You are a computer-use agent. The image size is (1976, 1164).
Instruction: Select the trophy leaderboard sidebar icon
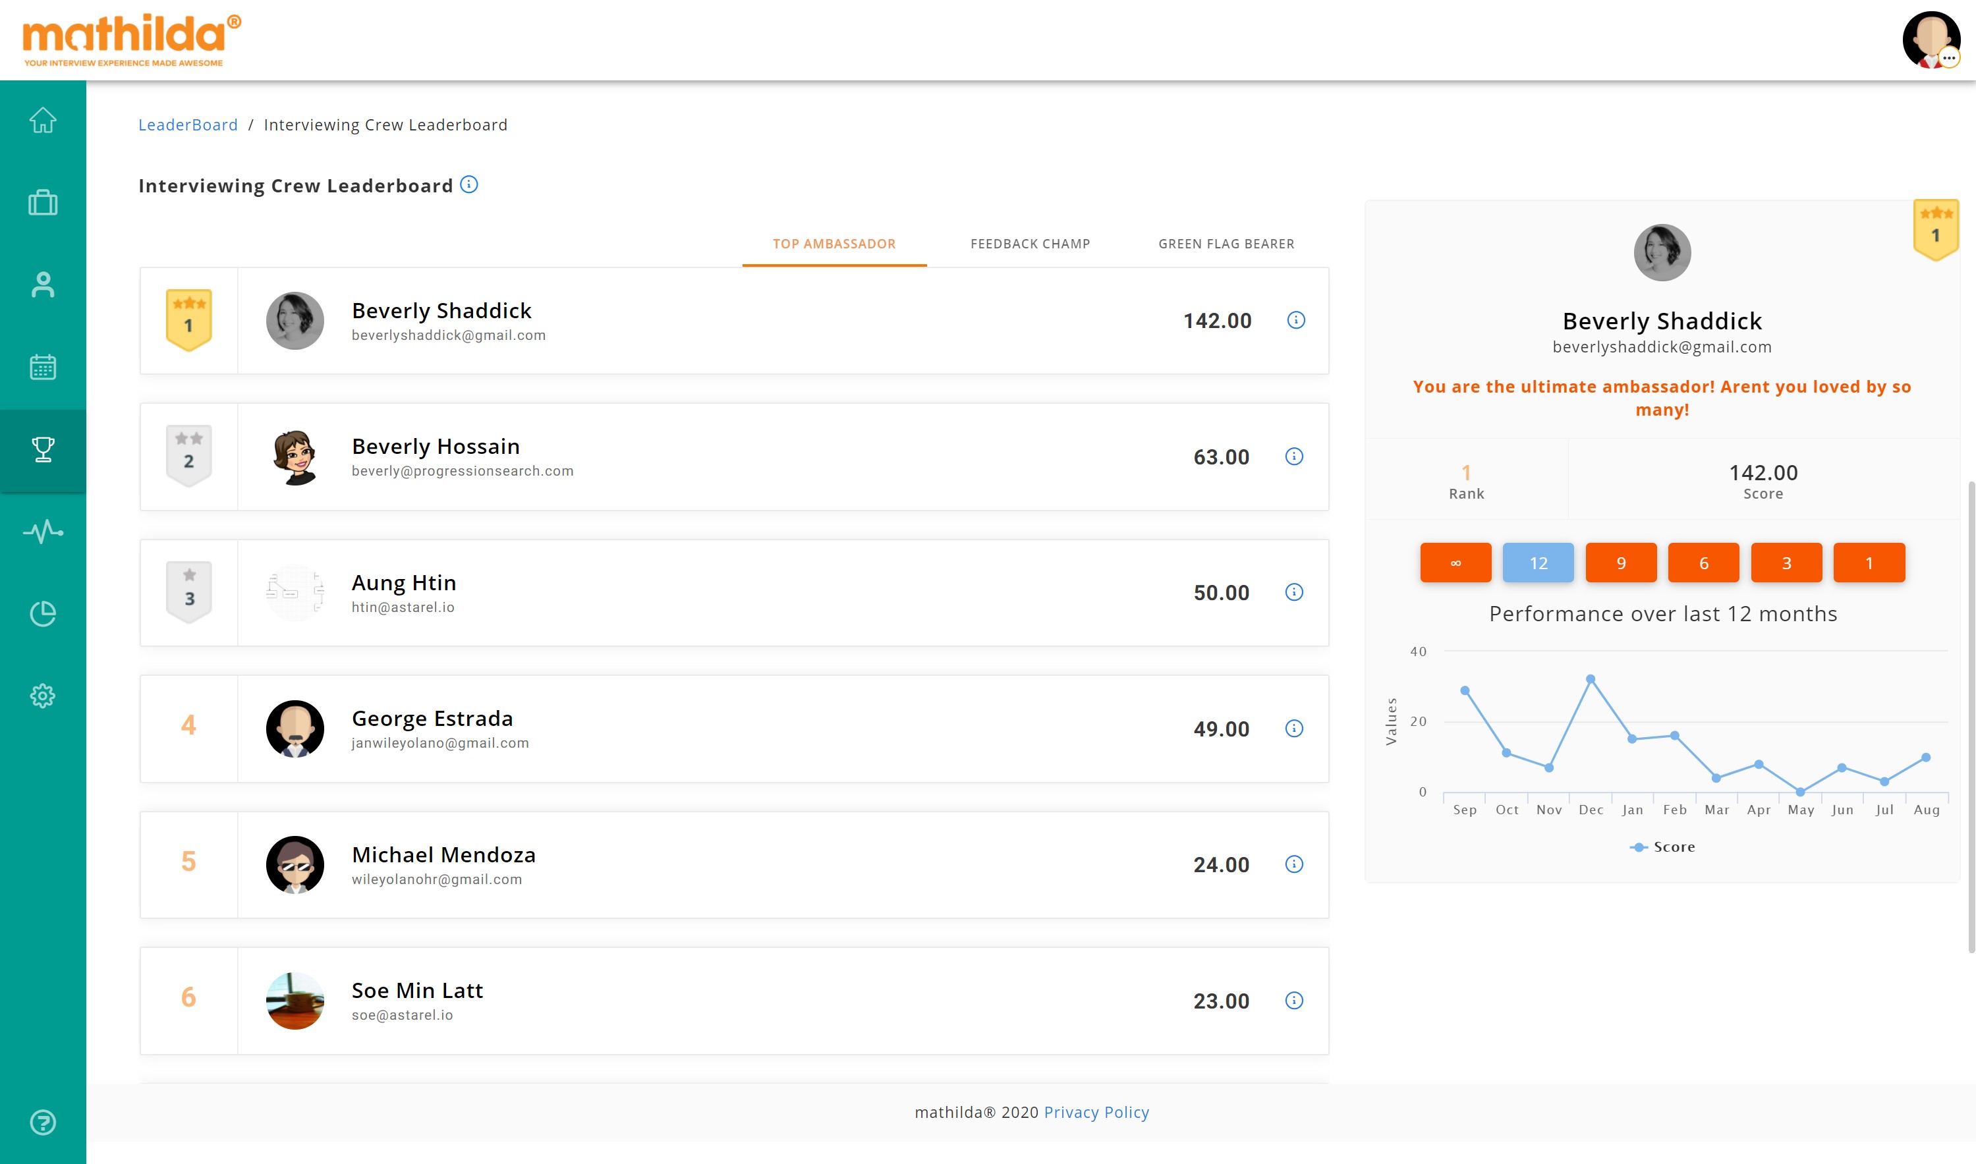pyautogui.click(x=43, y=449)
